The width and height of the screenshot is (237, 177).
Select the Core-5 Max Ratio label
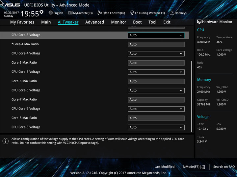24,63
